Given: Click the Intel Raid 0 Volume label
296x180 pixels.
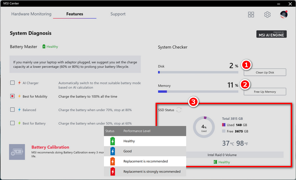Looking at the screenshot, I should [222, 155].
